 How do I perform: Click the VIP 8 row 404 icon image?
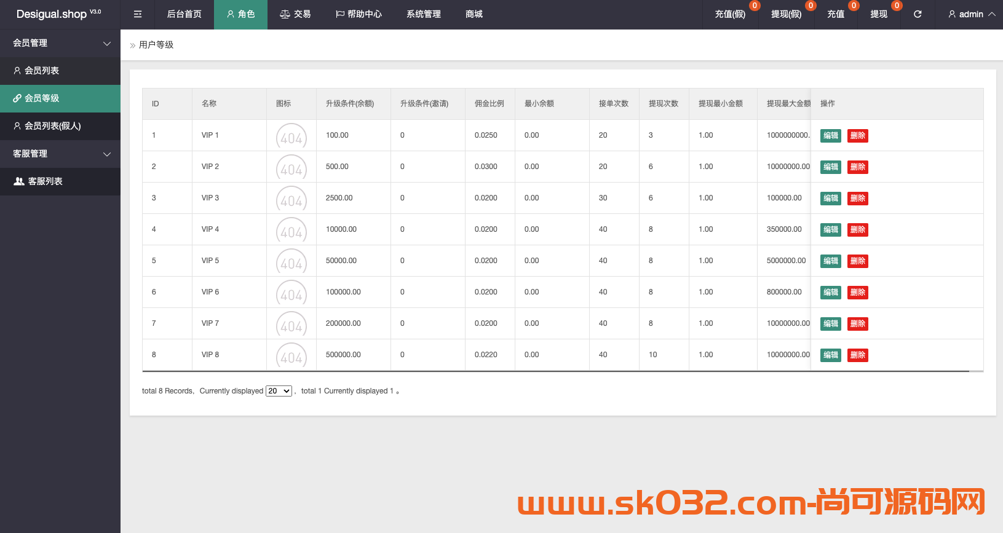point(291,356)
